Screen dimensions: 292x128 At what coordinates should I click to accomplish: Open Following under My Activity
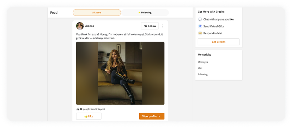coord(202,74)
